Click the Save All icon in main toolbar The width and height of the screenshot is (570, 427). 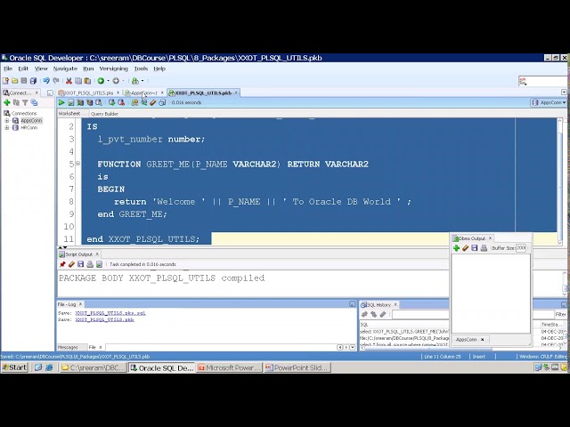pyautogui.click(x=34, y=81)
